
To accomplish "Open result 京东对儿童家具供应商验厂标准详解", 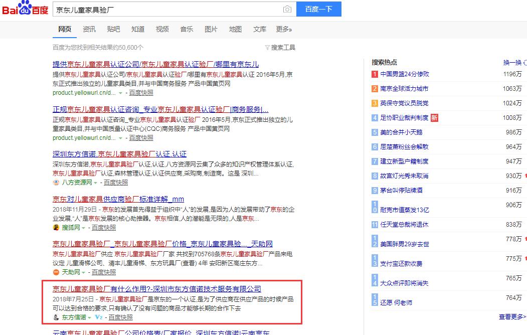I will [x=118, y=199].
